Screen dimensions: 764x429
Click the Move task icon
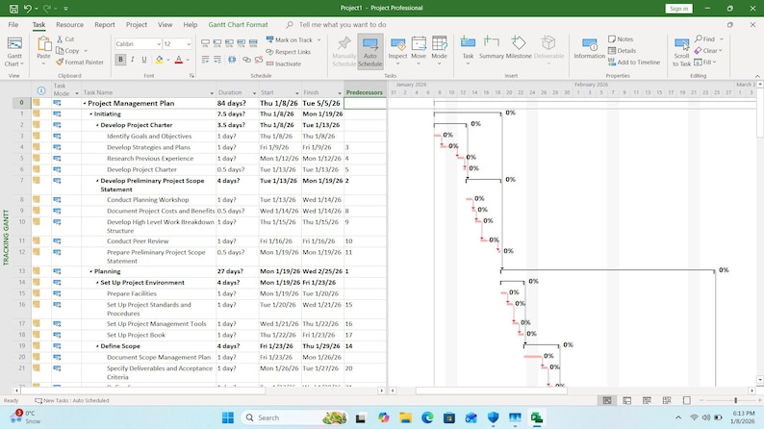click(x=419, y=44)
